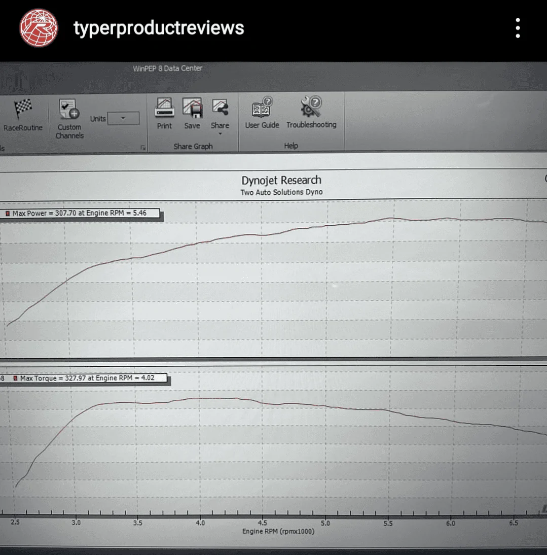
Task: Open the Units dropdown
Action: [123, 118]
